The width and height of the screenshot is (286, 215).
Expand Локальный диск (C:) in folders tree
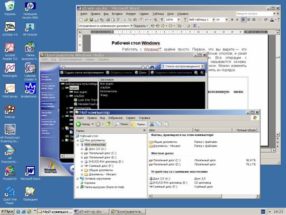click(82, 153)
